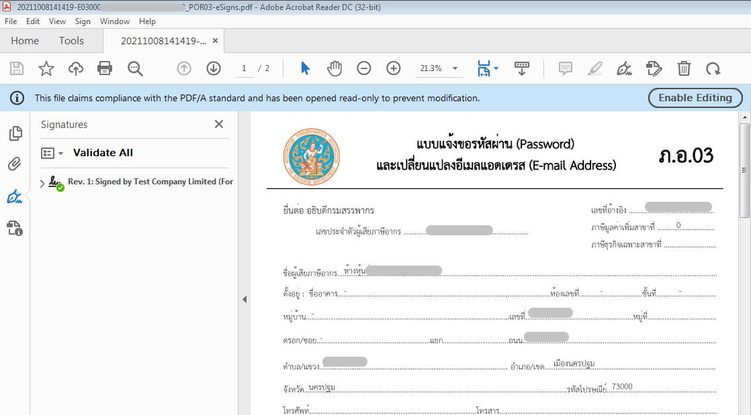Click the info icon in PDF/A banner
751x415 pixels.
point(17,98)
